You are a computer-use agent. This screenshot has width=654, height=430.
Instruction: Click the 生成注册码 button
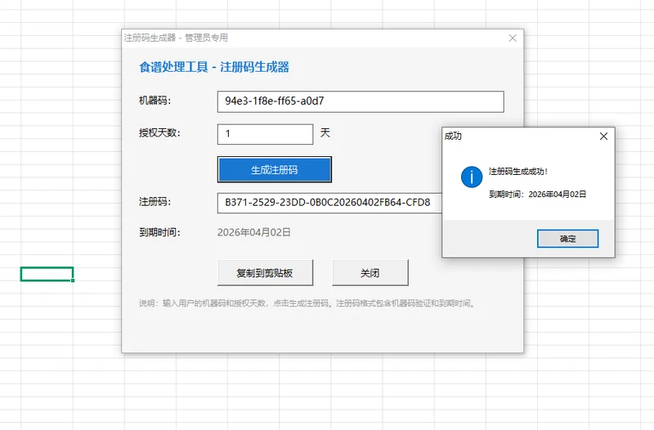275,169
